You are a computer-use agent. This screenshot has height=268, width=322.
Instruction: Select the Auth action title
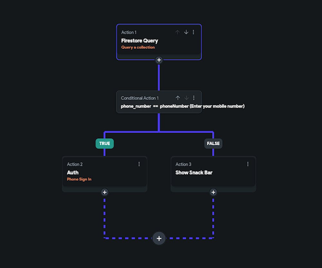coord(73,173)
